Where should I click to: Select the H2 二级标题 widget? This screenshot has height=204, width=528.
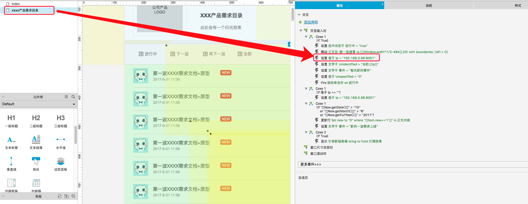[x=36, y=121]
